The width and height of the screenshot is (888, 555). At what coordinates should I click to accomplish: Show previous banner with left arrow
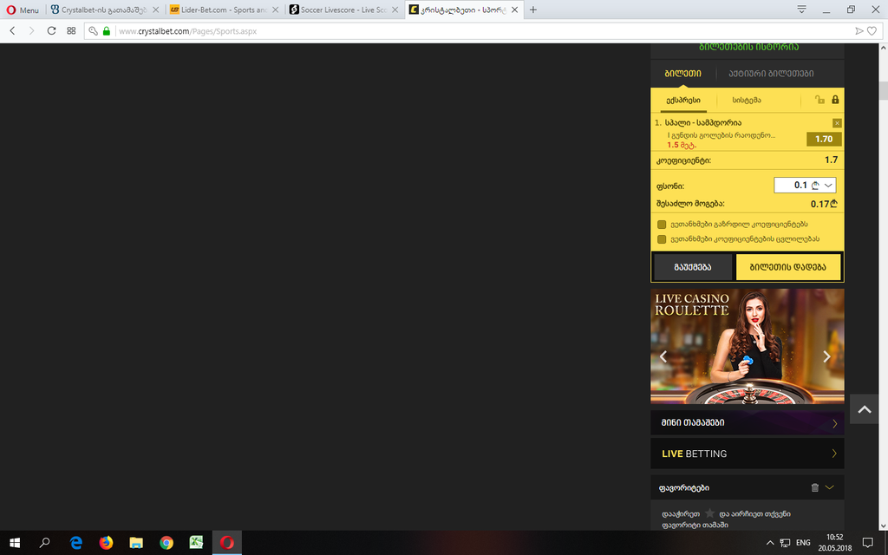pyautogui.click(x=663, y=356)
